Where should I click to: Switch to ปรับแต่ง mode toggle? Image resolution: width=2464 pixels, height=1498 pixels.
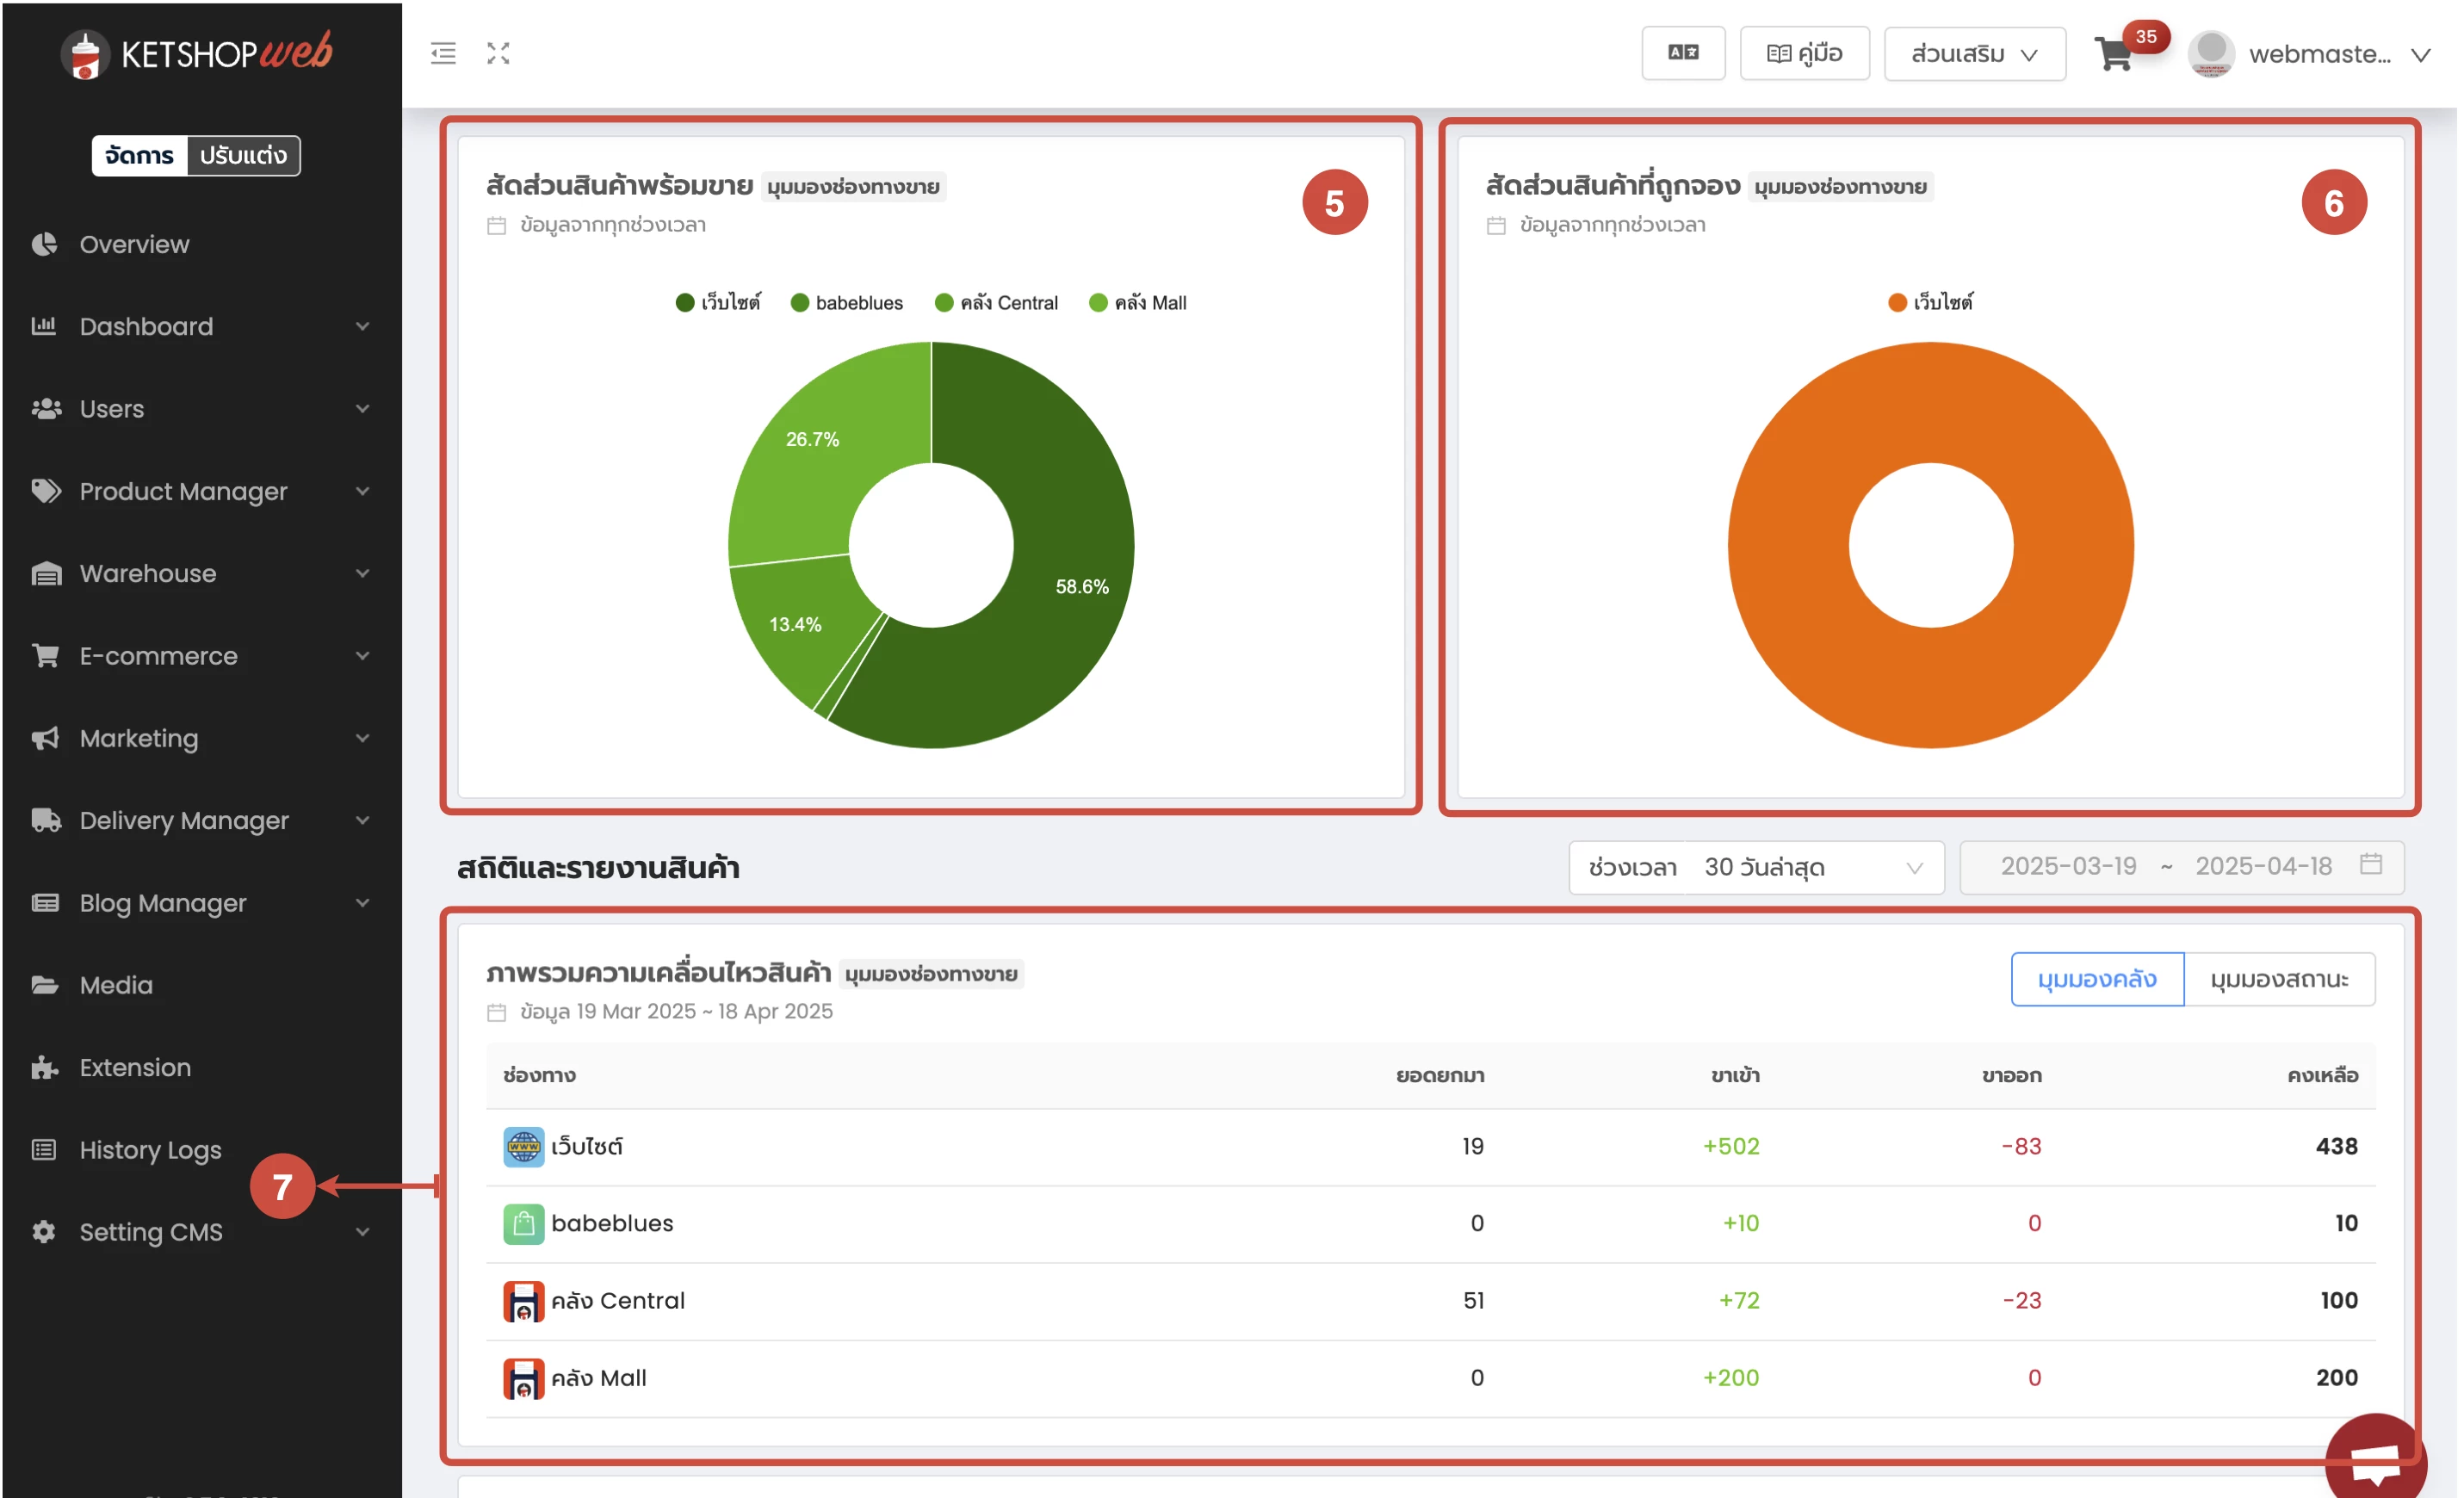(x=243, y=155)
